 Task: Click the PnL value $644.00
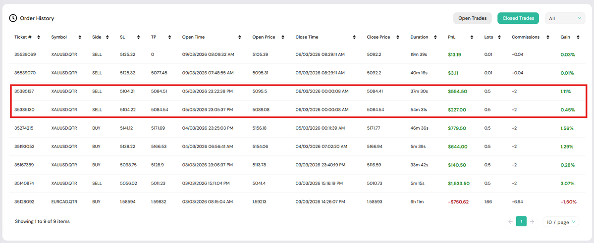(457, 146)
